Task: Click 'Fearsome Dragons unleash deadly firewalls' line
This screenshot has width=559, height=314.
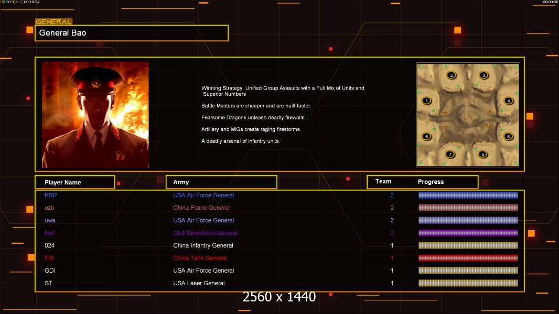Action: point(253,117)
